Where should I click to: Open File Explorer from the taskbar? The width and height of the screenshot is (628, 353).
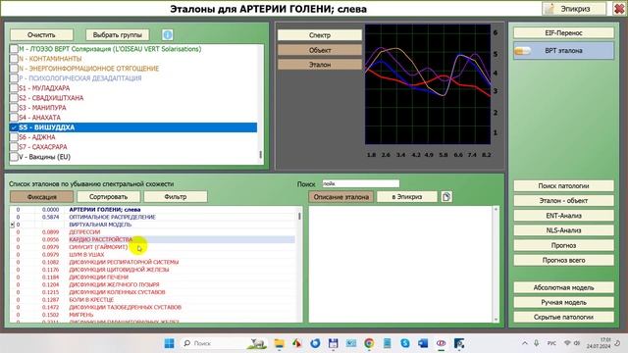click(279, 343)
